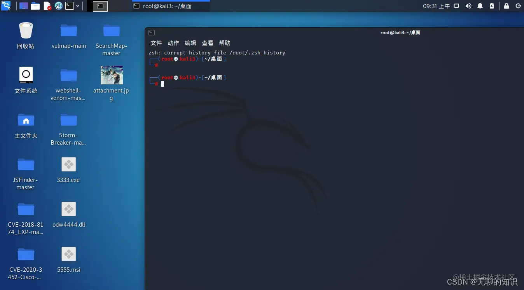This screenshot has width=524, height=290.
Task: Open the 动作 menu in terminal
Action: pyautogui.click(x=173, y=43)
